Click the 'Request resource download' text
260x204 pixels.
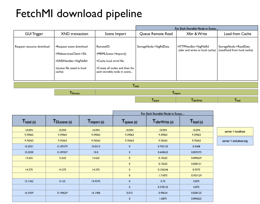(x=32, y=46)
